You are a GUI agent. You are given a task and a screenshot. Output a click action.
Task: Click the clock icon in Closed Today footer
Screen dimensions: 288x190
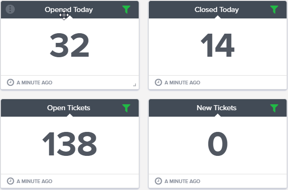(x=158, y=83)
